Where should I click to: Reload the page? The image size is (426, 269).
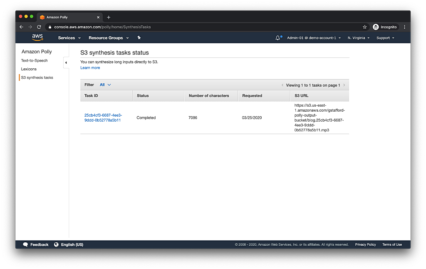(39, 27)
